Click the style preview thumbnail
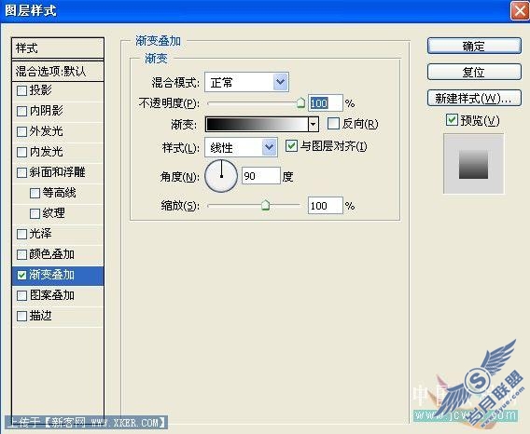The image size is (530, 434). tap(473, 164)
